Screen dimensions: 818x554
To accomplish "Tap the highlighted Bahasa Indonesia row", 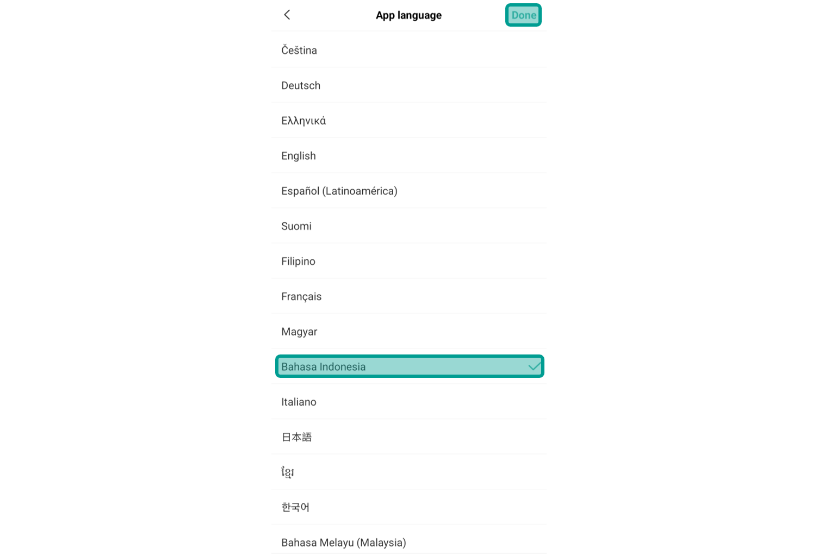I will point(410,366).
